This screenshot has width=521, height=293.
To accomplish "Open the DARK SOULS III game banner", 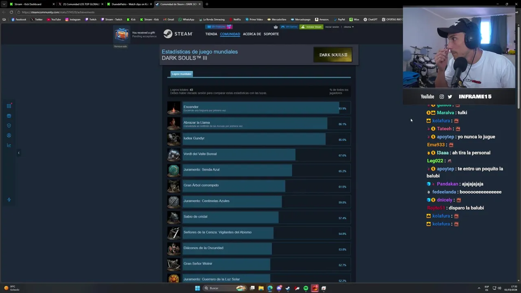I will pyautogui.click(x=333, y=55).
